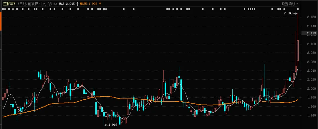Click the 豆粕ETF chart title
The image size is (318, 129).
pos(9,4)
